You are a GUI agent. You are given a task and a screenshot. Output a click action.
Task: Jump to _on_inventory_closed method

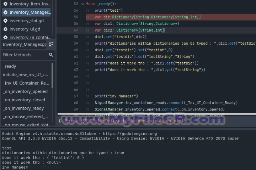24,100
